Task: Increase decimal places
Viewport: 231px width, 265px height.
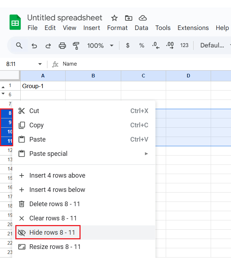Action: tap(170, 45)
